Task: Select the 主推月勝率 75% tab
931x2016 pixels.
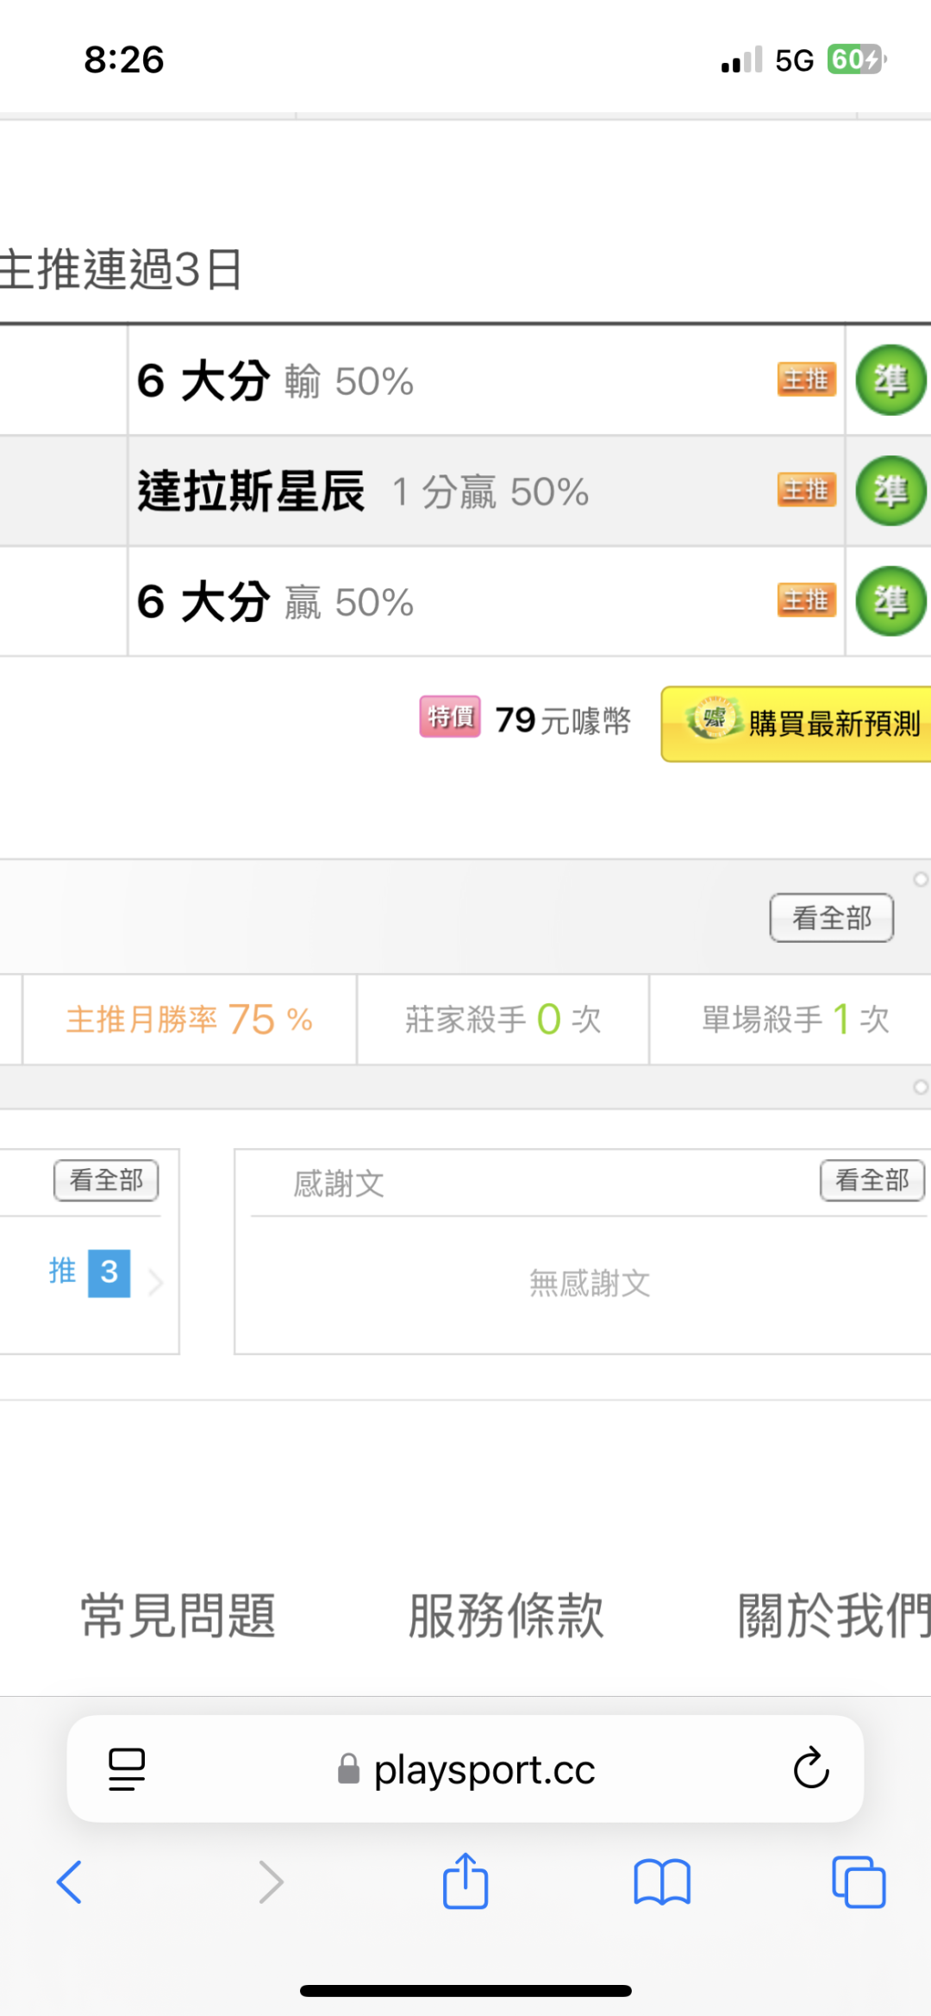Action: click(x=190, y=1020)
